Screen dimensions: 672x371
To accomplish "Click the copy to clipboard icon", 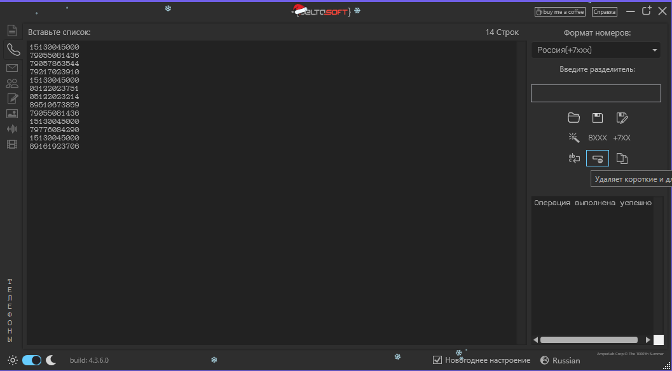I will point(622,158).
